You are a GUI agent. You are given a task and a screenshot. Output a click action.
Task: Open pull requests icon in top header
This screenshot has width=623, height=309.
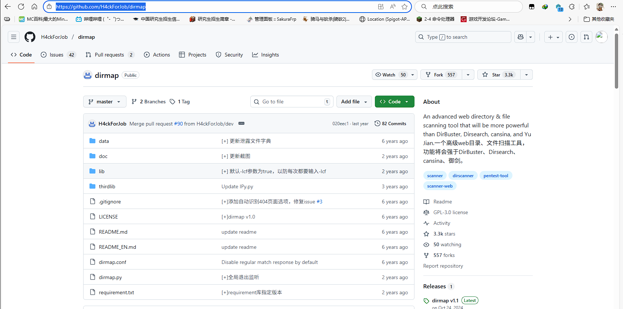click(586, 37)
